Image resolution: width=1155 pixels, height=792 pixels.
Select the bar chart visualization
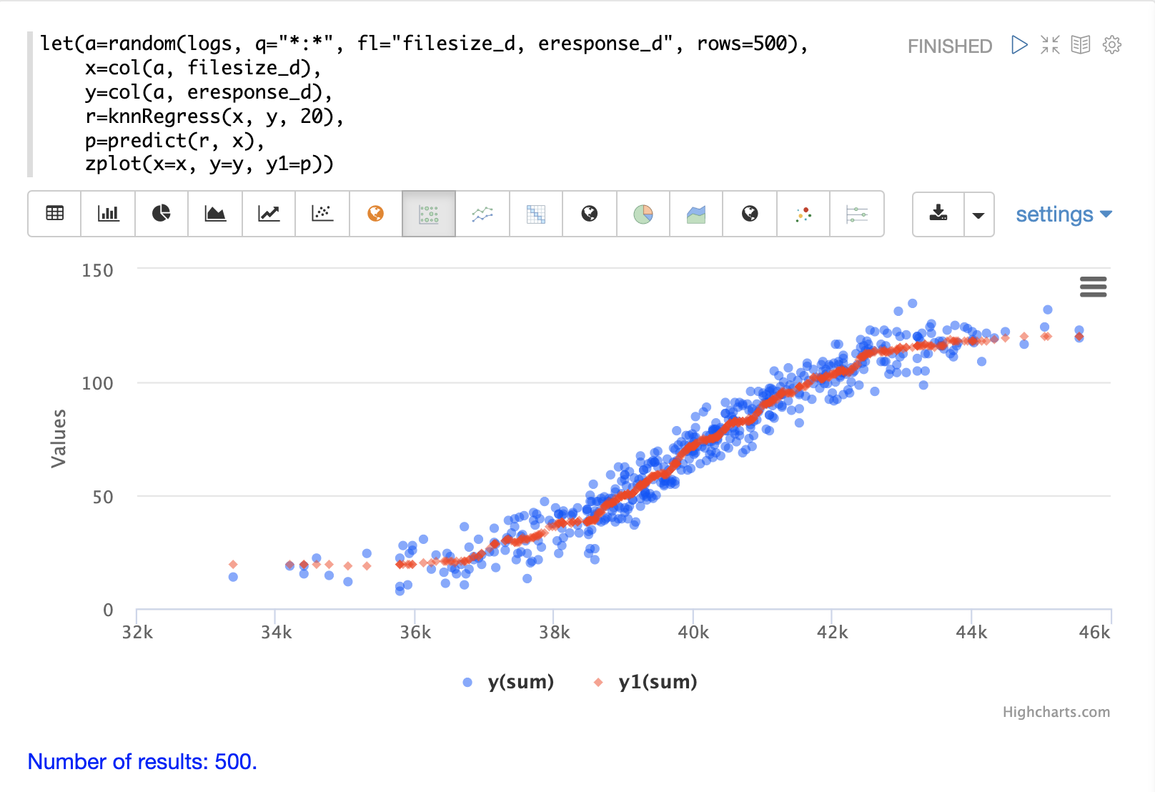(108, 214)
